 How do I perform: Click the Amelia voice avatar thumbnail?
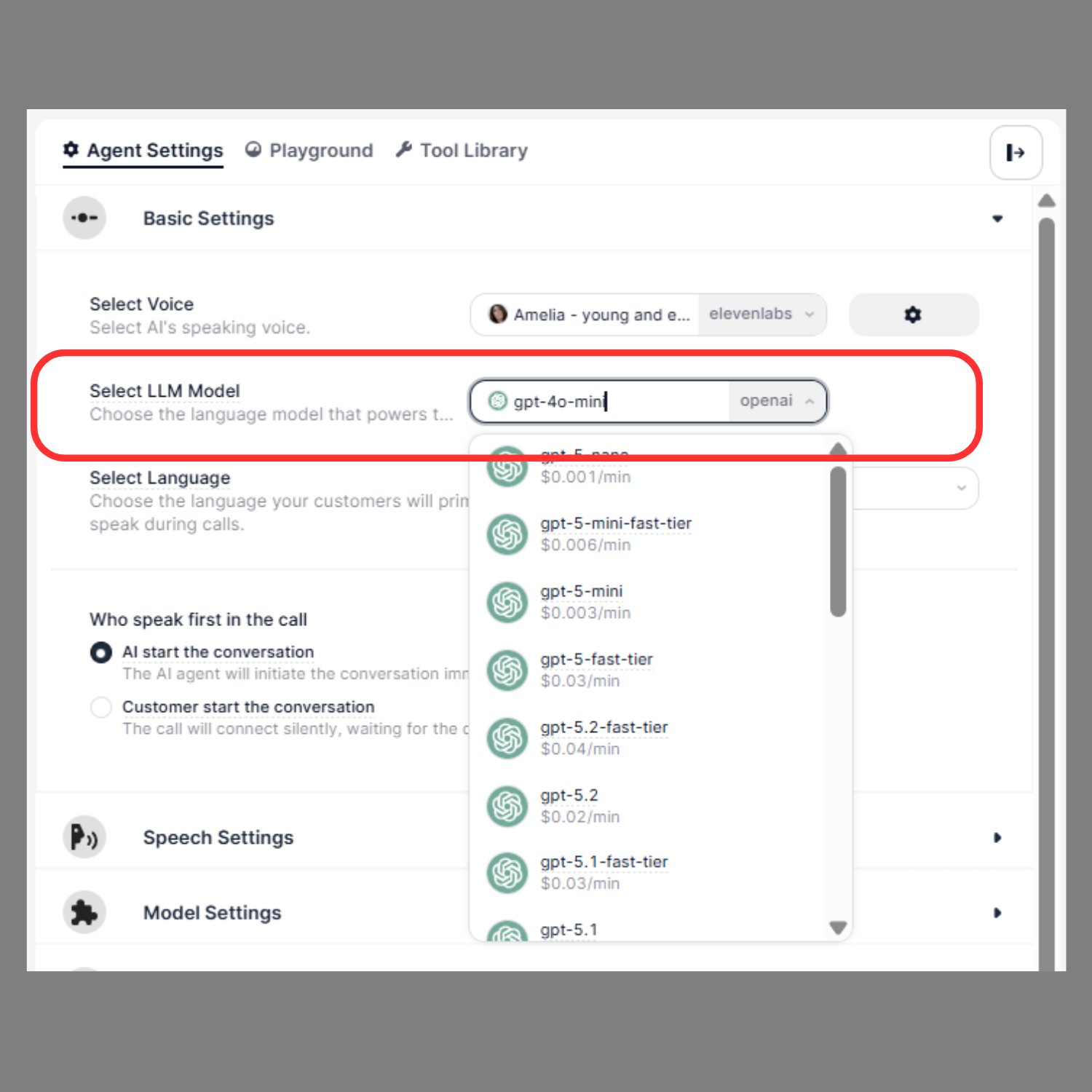(x=498, y=314)
